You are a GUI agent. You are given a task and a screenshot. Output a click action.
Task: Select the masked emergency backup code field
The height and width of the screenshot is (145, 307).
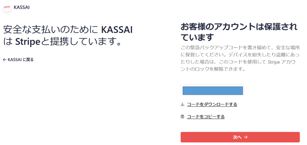click(213, 90)
